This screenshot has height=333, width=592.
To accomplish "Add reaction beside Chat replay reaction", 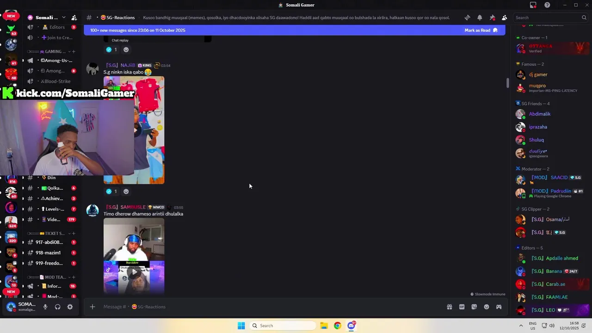I will tap(126, 49).
